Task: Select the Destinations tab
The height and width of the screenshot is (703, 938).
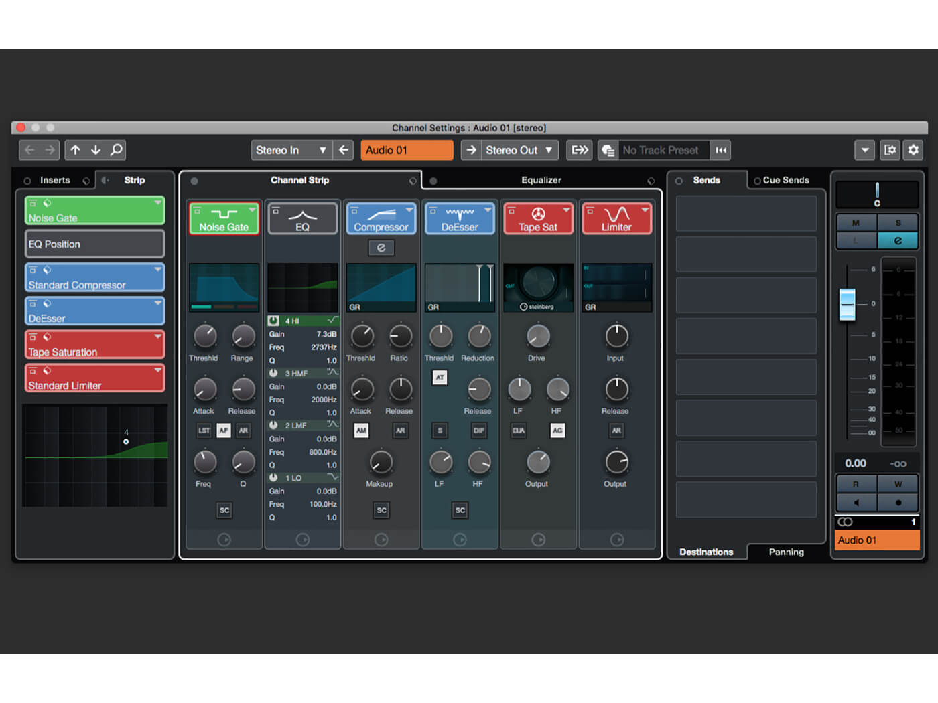Action: [x=706, y=552]
